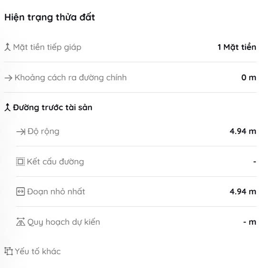Image resolution: width=274 pixels, height=268 pixels.
Task: Click the merge icon beside Đường trước tài sản
Action: coord(7,107)
